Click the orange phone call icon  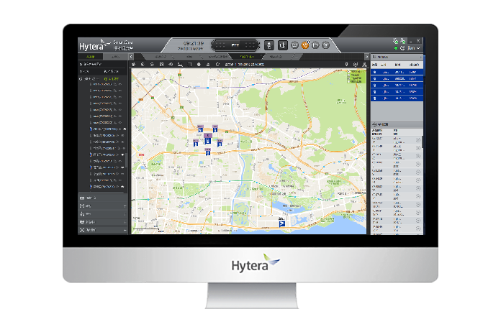tap(305, 45)
